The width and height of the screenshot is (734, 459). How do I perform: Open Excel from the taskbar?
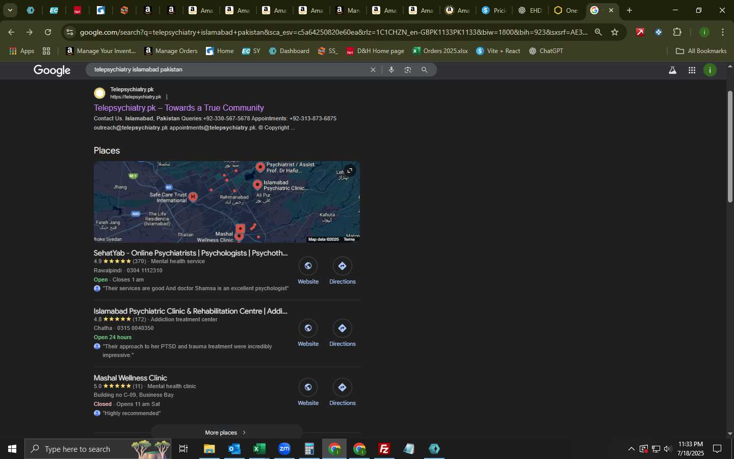(259, 449)
